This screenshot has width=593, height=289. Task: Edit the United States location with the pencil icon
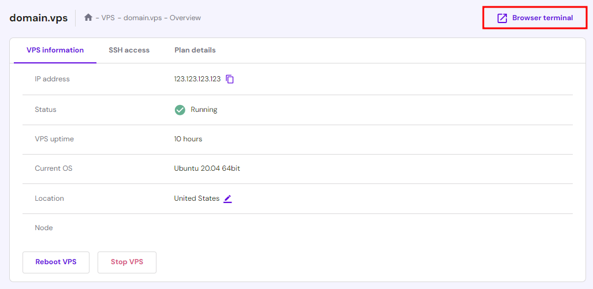tap(227, 198)
